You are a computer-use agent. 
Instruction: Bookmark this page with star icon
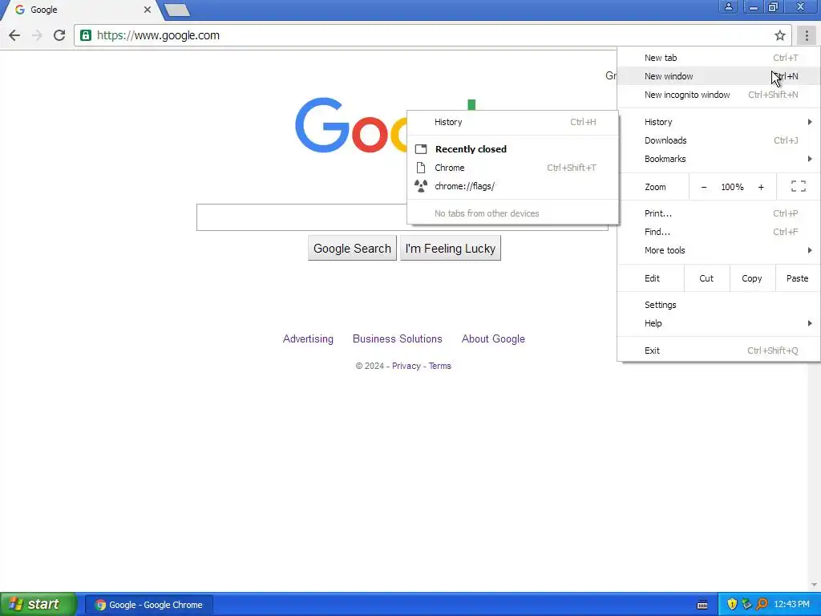[779, 35]
